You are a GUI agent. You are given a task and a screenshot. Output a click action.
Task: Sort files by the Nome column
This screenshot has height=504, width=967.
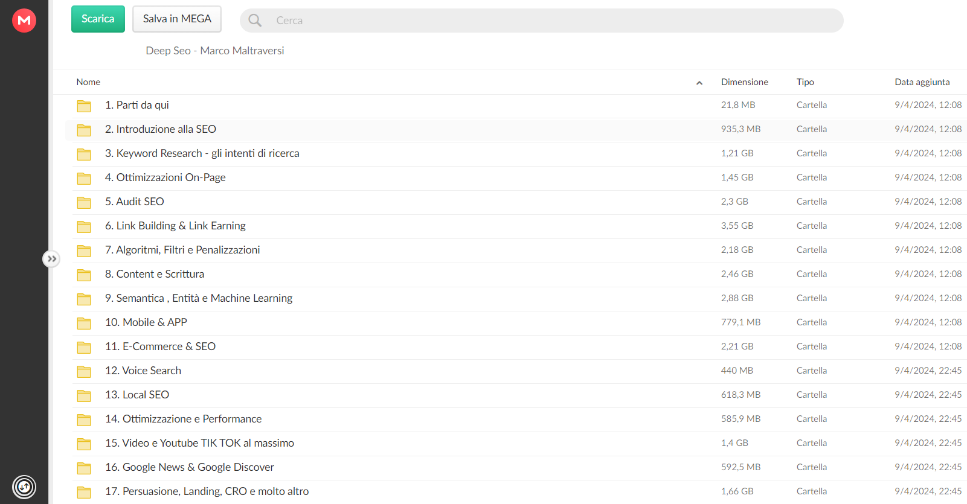pyautogui.click(x=88, y=82)
